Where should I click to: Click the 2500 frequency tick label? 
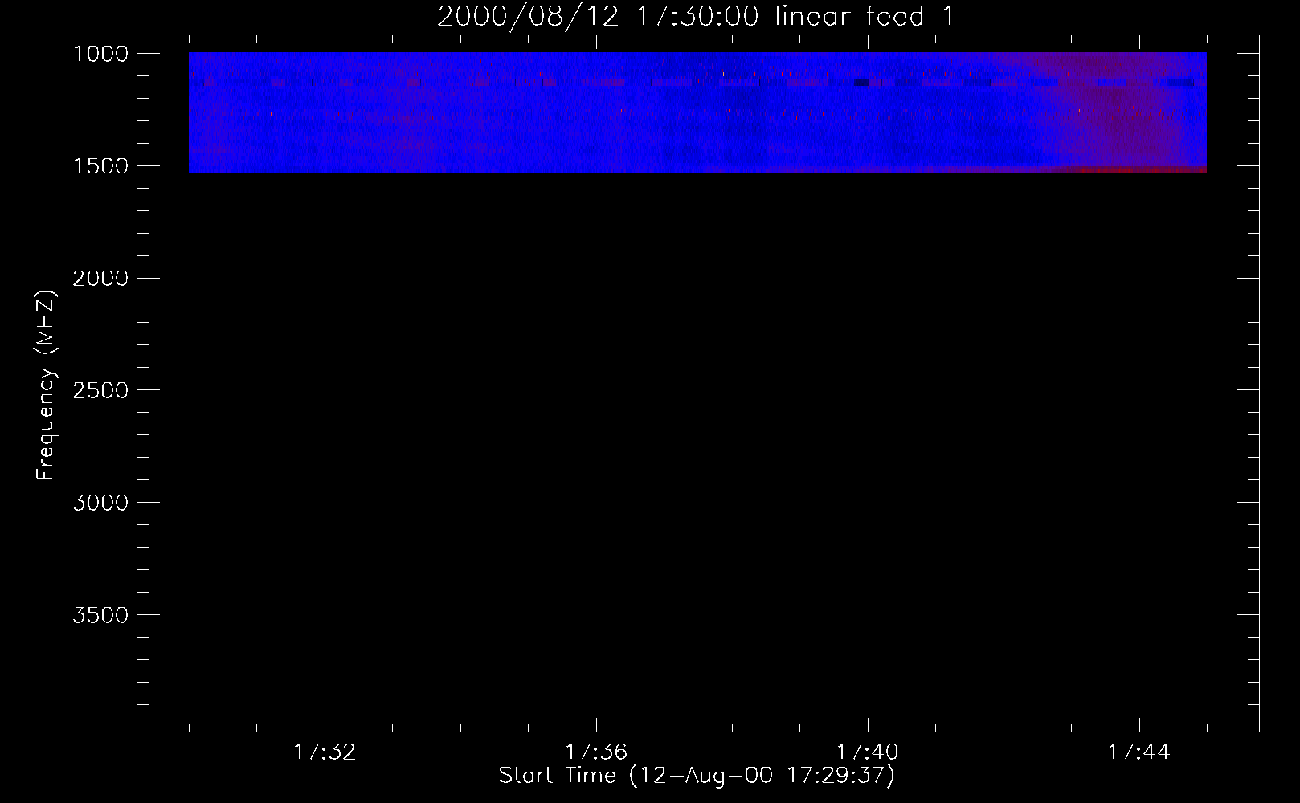tap(100, 390)
